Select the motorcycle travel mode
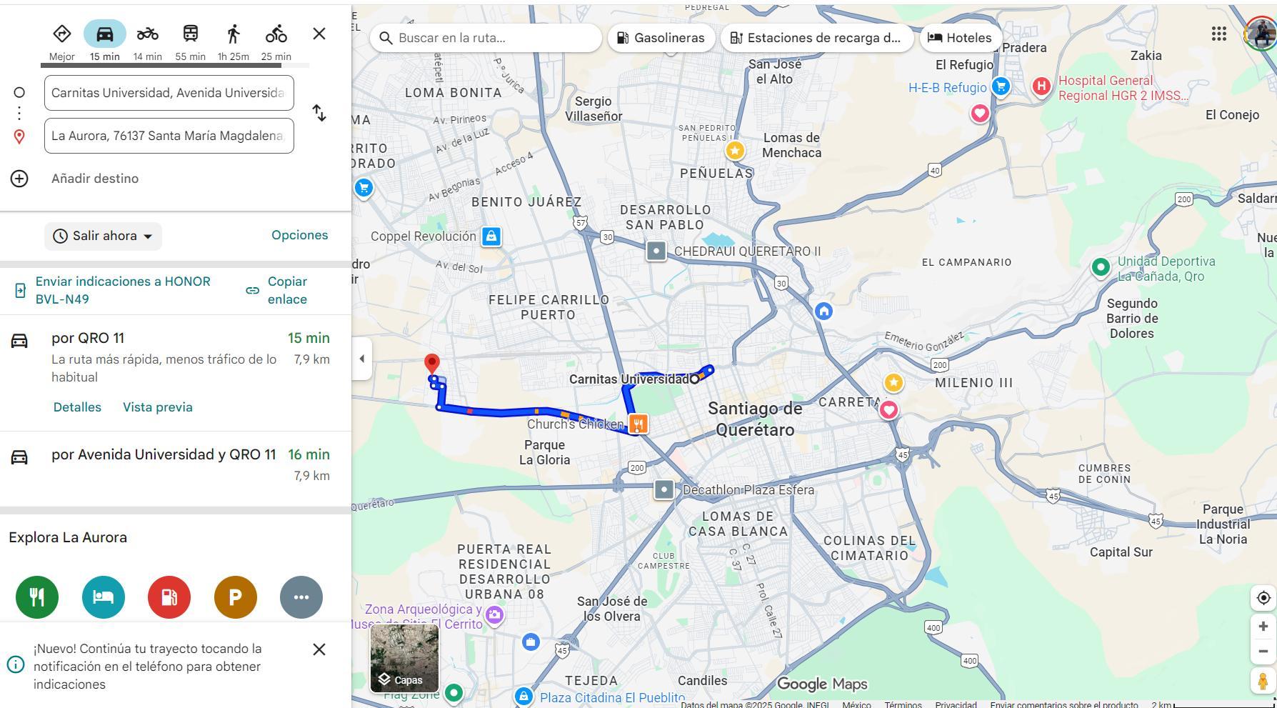The height and width of the screenshot is (708, 1277). (147, 34)
